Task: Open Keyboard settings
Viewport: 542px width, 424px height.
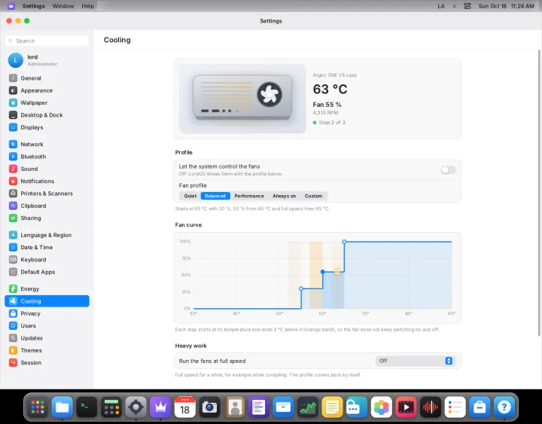Action: (x=47, y=260)
